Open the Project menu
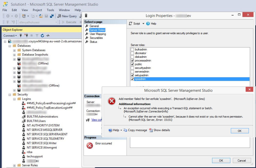Screen dimensions: 256x168 point(37,10)
